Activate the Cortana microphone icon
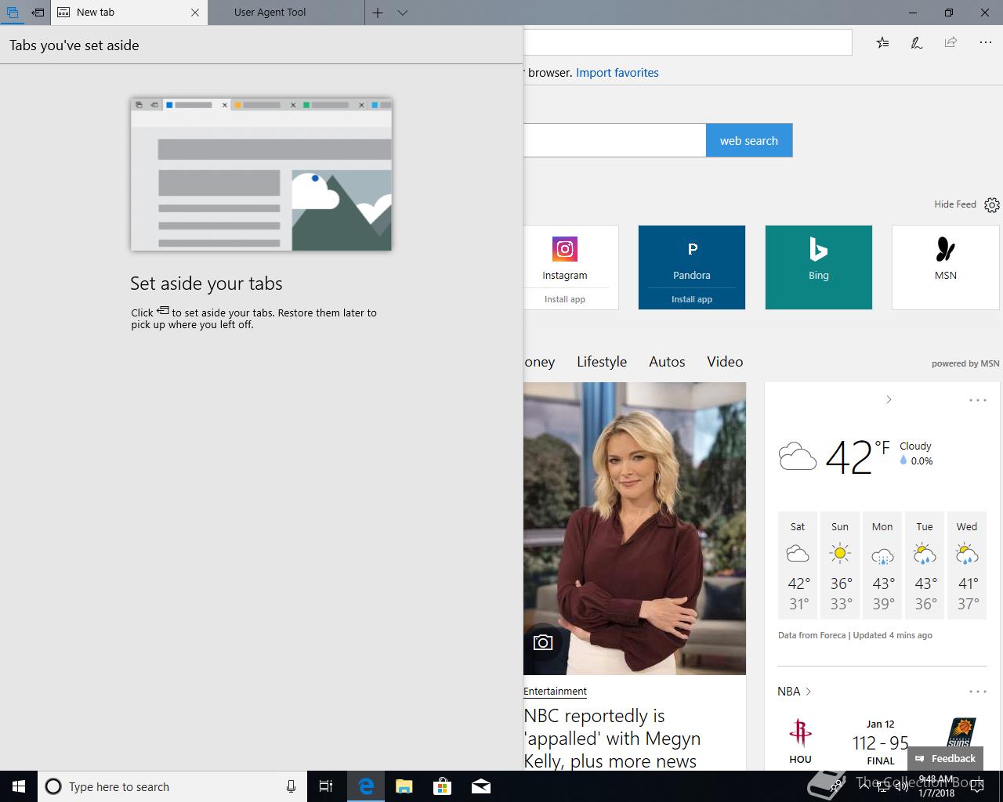Screen dimensions: 1003x802 (291, 786)
